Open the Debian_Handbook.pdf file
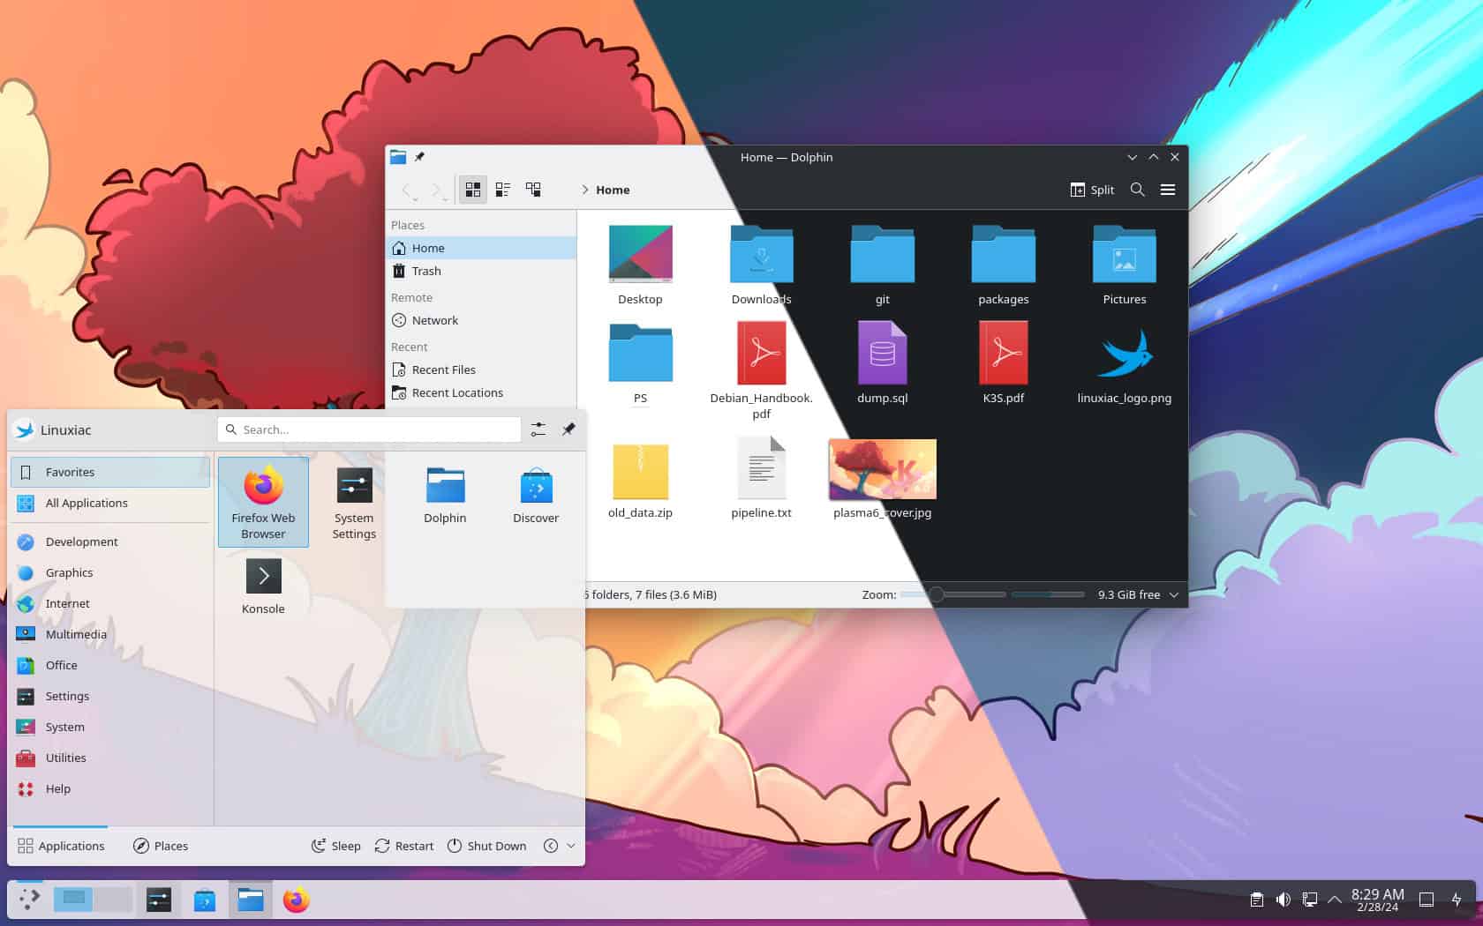Viewport: 1483px width, 926px height. tap(761, 353)
